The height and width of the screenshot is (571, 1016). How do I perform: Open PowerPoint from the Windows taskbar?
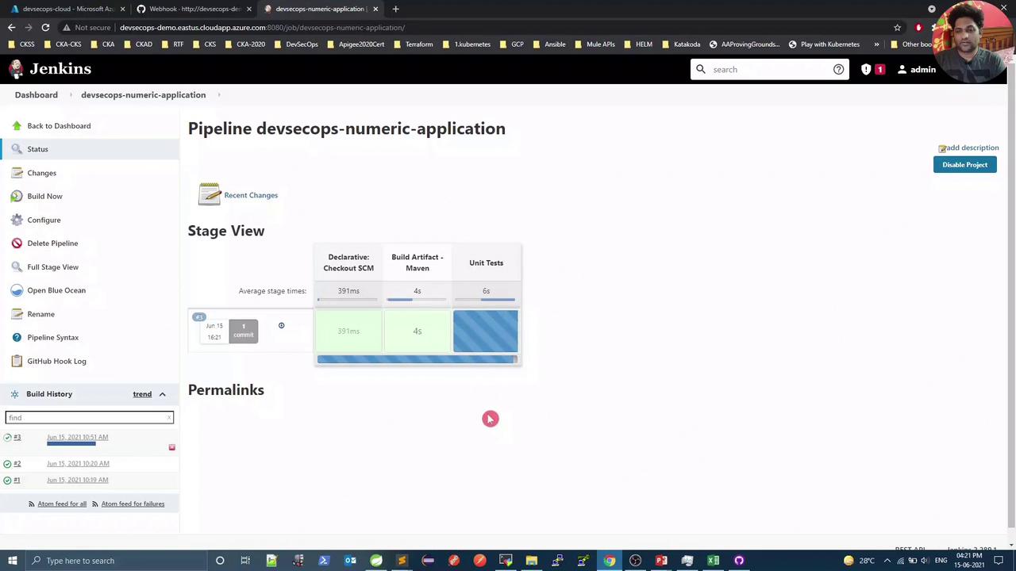click(661, 561)
